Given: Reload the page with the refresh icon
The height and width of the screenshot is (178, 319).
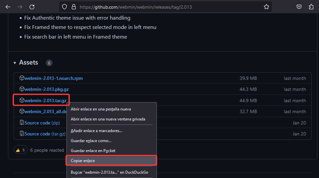Looking at the screenshot, I should [32, 7].
